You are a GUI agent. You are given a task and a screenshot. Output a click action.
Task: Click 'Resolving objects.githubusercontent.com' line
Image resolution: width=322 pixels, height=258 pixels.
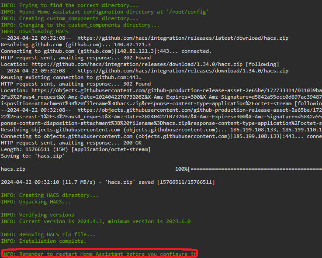pyautogui.click(x=161, y=130)
